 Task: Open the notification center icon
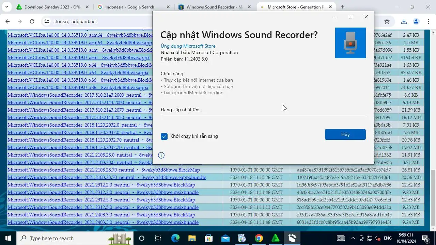tap(426, 238)
